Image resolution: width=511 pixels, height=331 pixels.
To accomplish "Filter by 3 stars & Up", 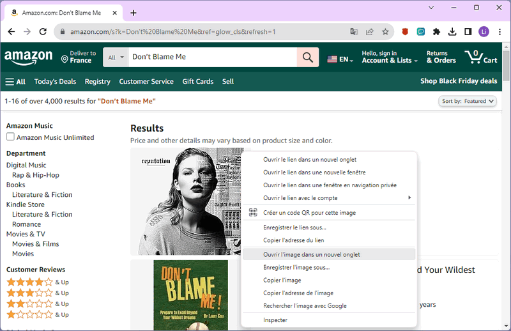I will coord(38,293).
